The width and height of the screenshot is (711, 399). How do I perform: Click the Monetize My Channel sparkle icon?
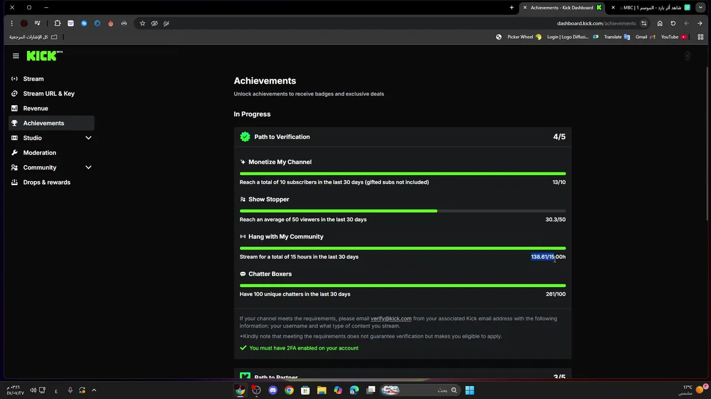tap(243, 162)
